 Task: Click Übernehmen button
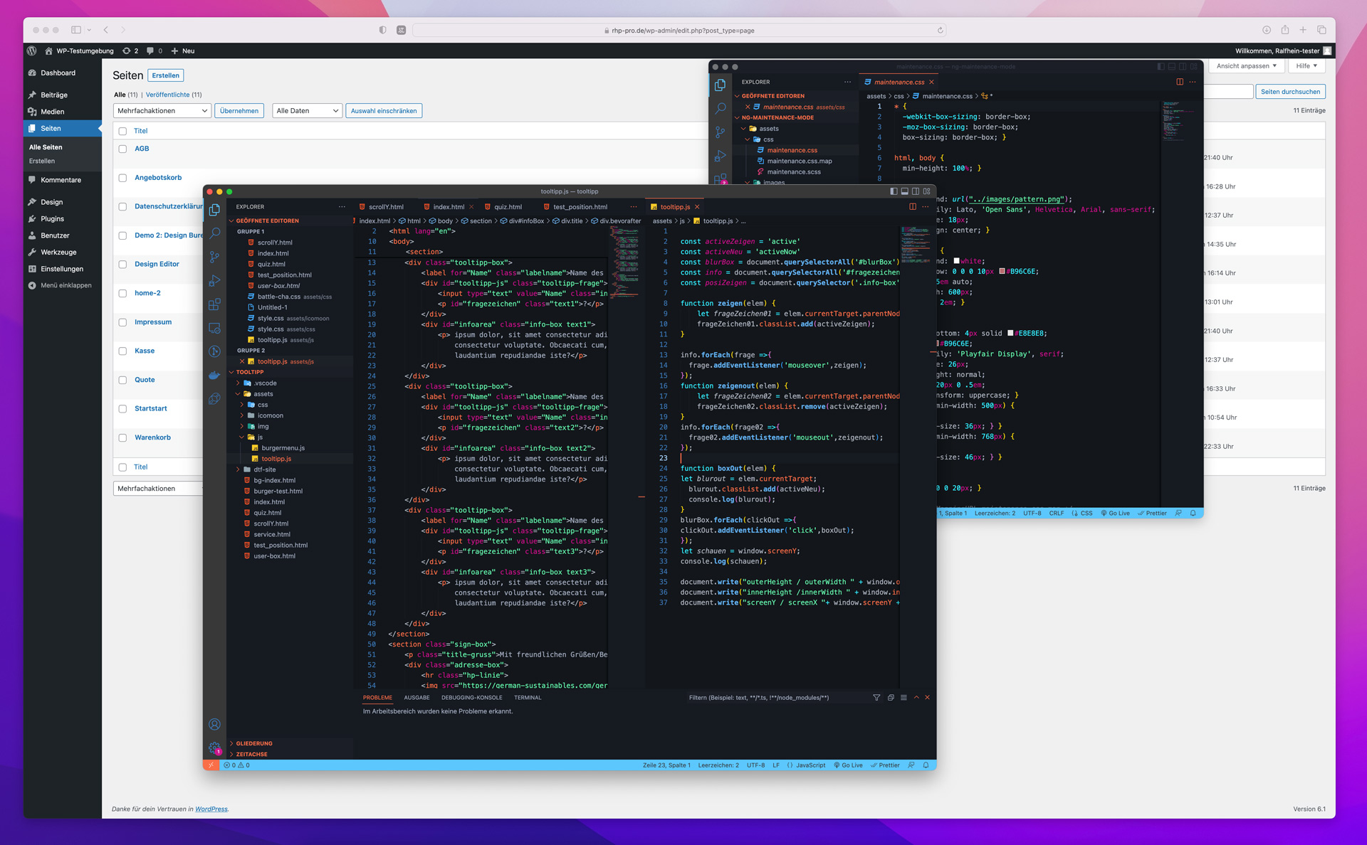click(239, 111)
